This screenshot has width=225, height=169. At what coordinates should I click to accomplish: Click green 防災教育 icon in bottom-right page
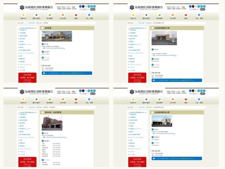pyautogui.click(x=159, y=100)
